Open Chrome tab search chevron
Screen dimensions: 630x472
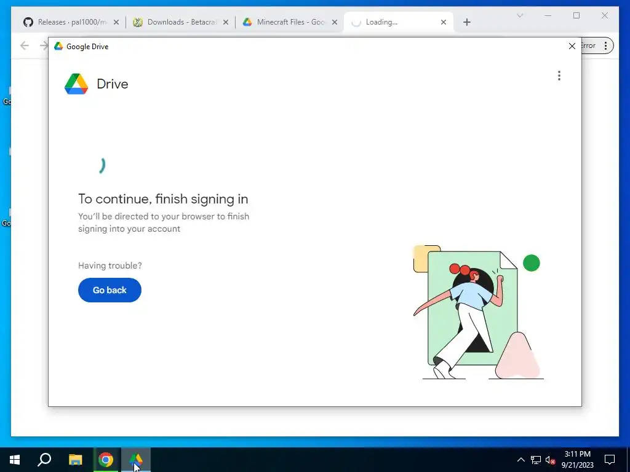pyautogui.click(x=519, y=15)
